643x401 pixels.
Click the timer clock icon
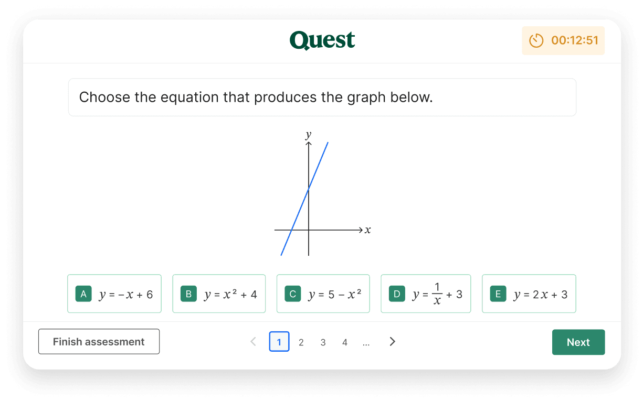tap(536, 40)
